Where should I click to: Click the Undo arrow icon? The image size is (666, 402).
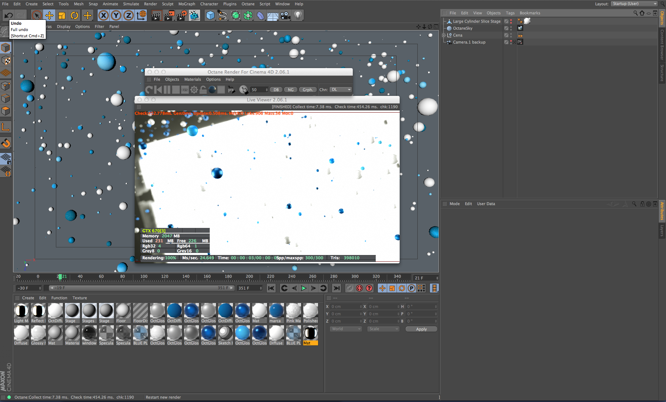(x=8, y=15)
